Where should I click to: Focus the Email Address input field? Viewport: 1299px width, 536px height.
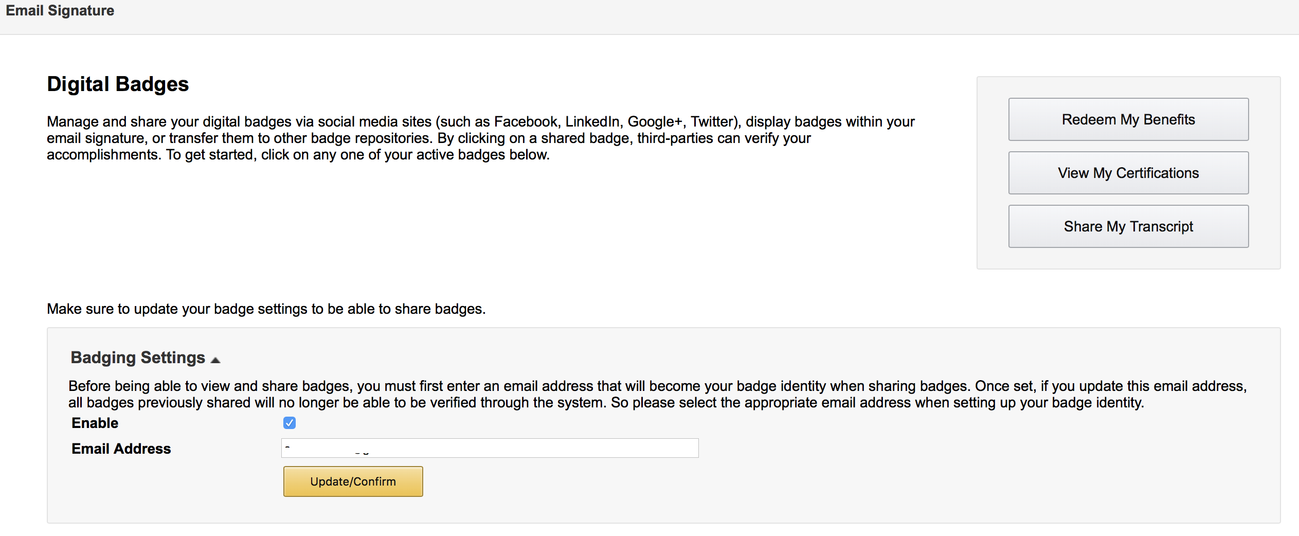coord(566,448)
